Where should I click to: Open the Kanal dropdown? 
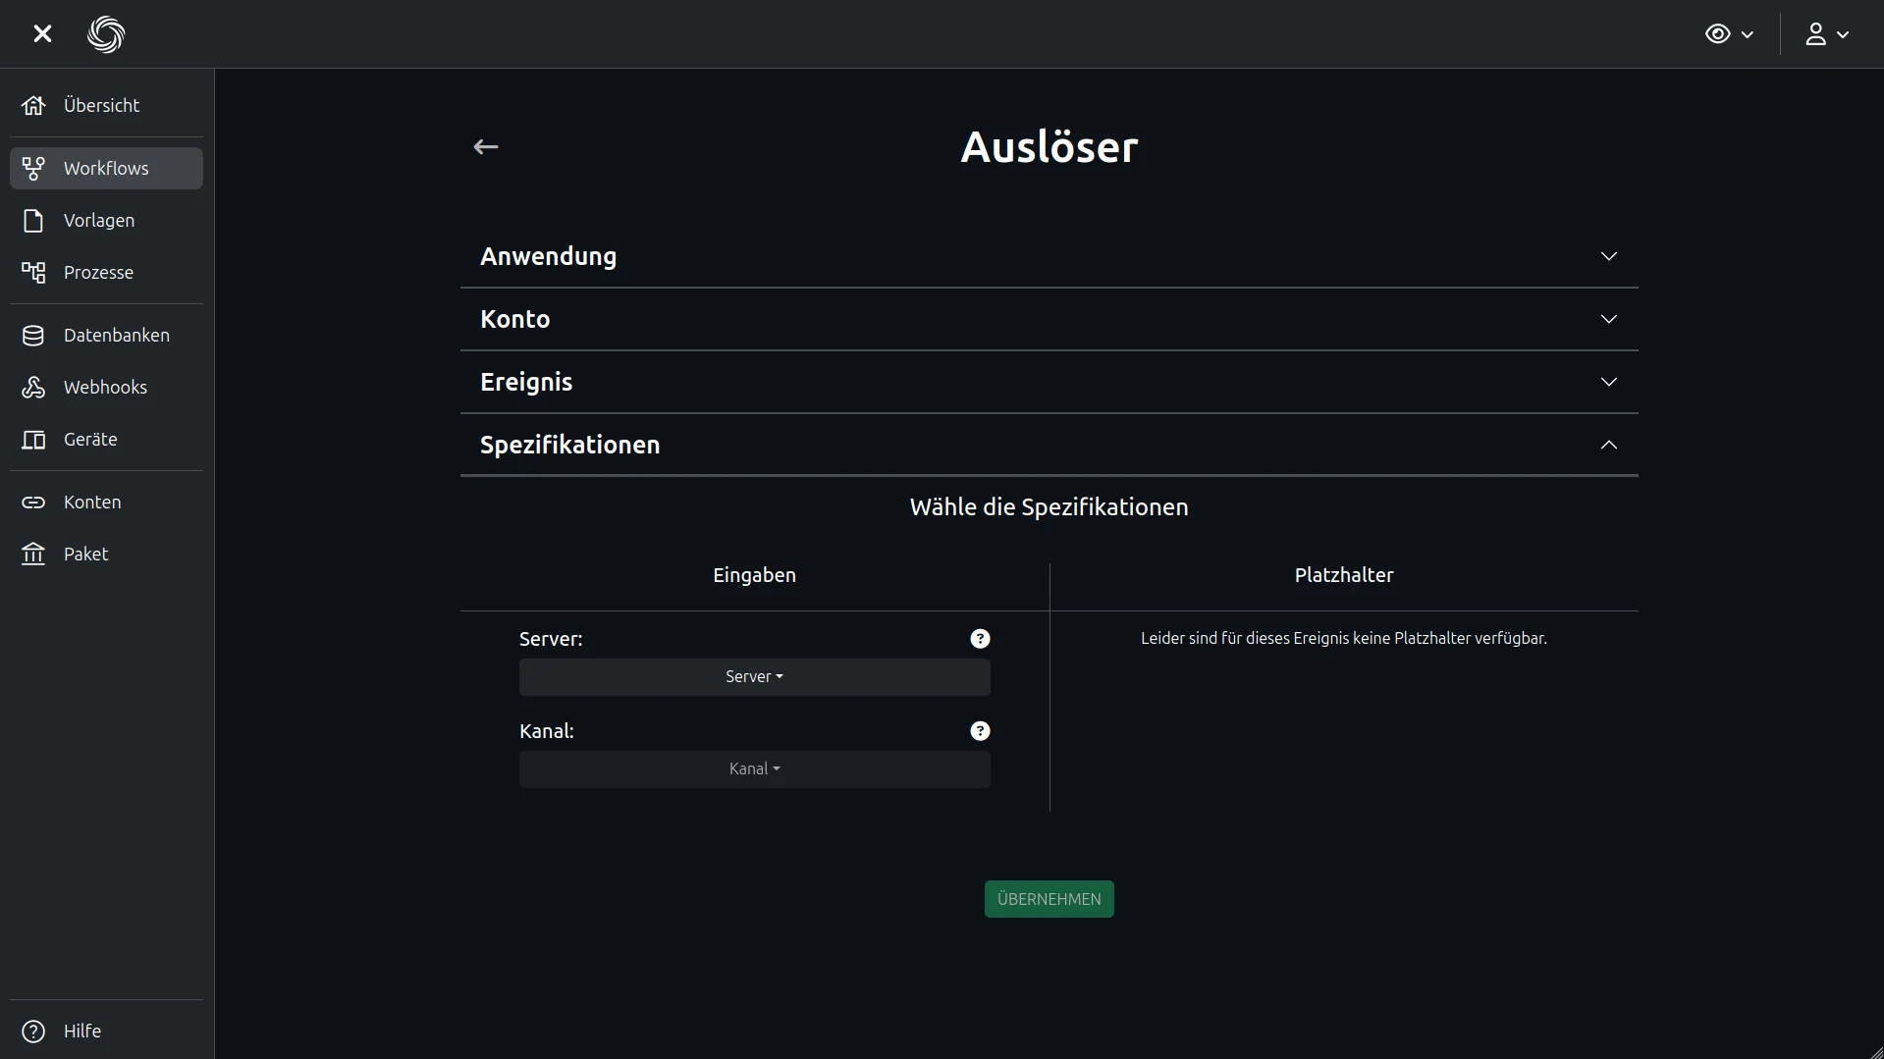point(754,769)
